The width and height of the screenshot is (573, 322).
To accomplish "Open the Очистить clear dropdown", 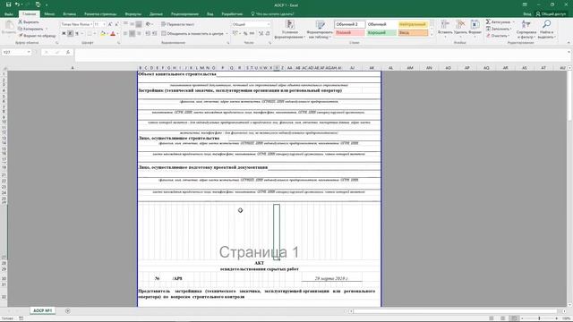I will pyautogui.click(x=499, y=36).
